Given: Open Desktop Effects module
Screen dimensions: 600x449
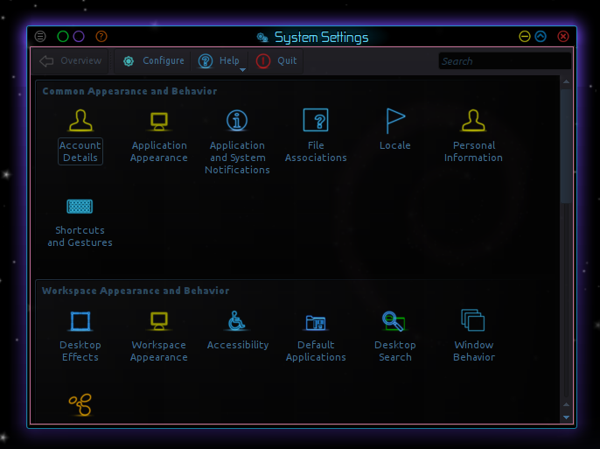Looking at the screenshot, I should tap(80, 337).
